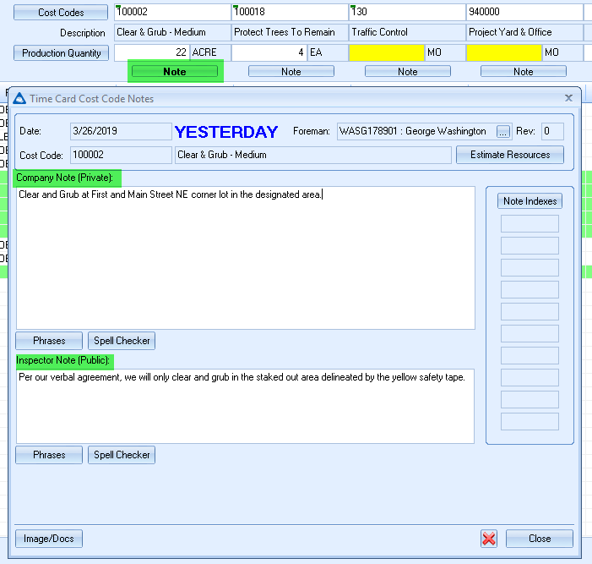
Task: Select cost code cell 940000
Action: click(524, 12)
